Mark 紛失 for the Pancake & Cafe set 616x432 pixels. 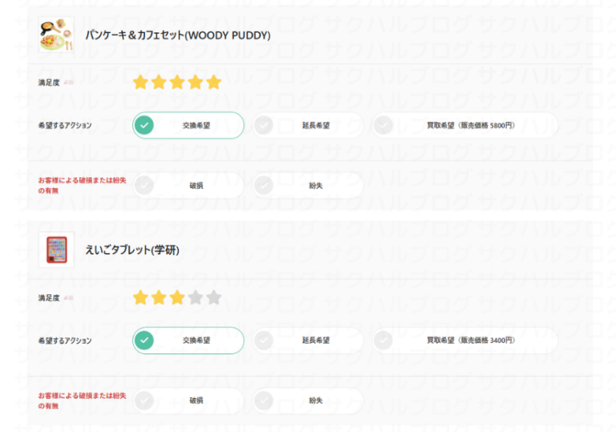coord(307,186)
